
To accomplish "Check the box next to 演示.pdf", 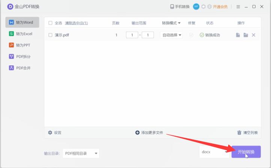I will coord(50,35).
